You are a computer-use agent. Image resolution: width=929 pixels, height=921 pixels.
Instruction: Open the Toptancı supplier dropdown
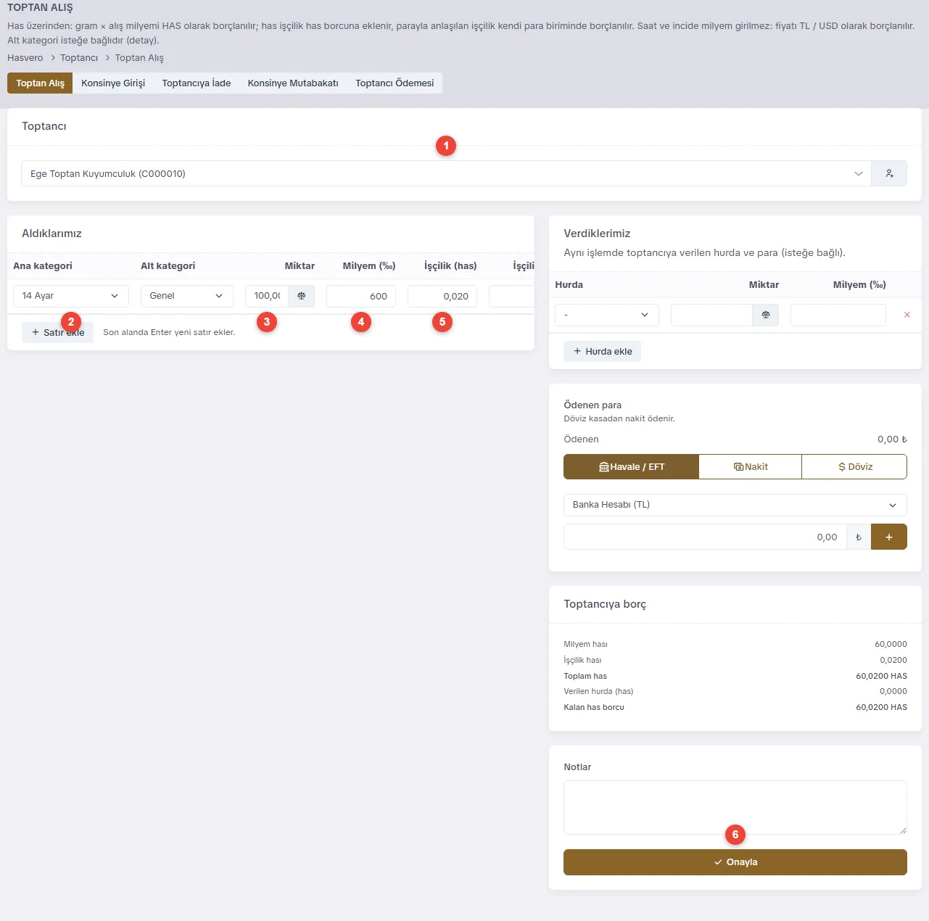446,173
